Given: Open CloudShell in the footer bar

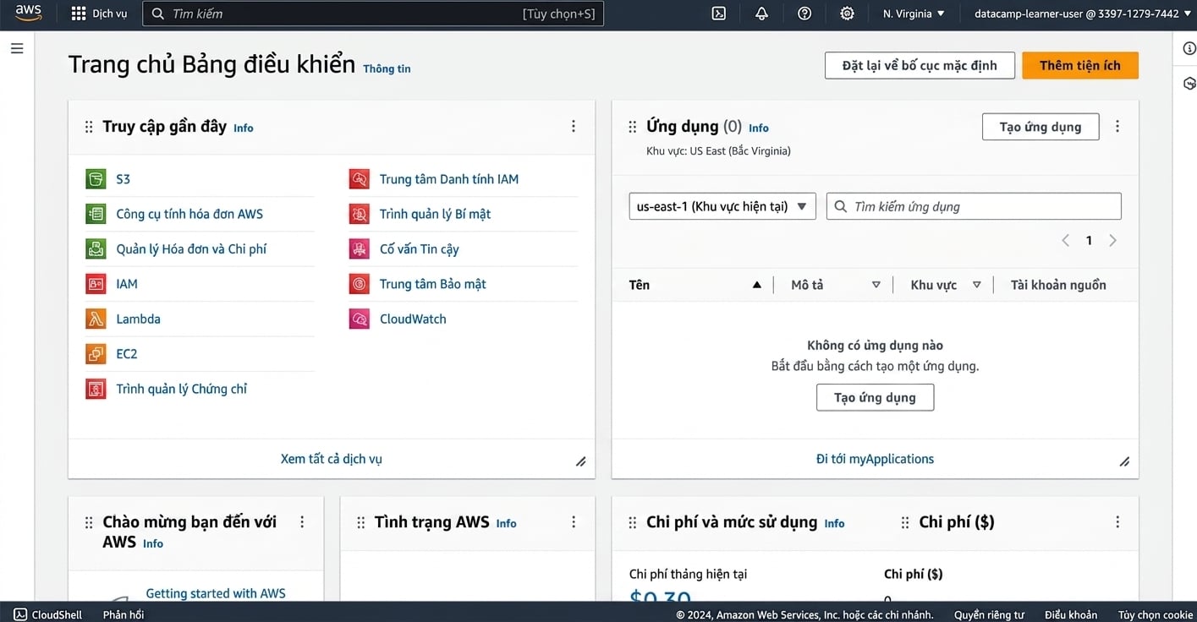Looking at the screenshot, I should tap(48, 614).
